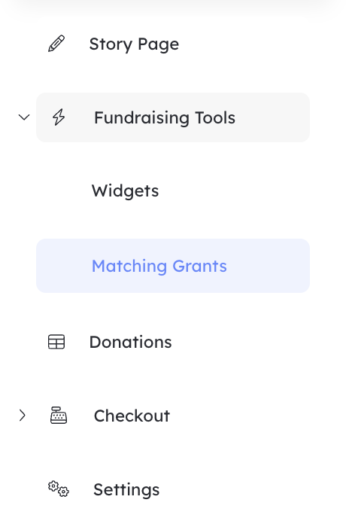Click the blank indent left of Matching Grants text
Screen dimensions: 346x530
click(63, 266)
